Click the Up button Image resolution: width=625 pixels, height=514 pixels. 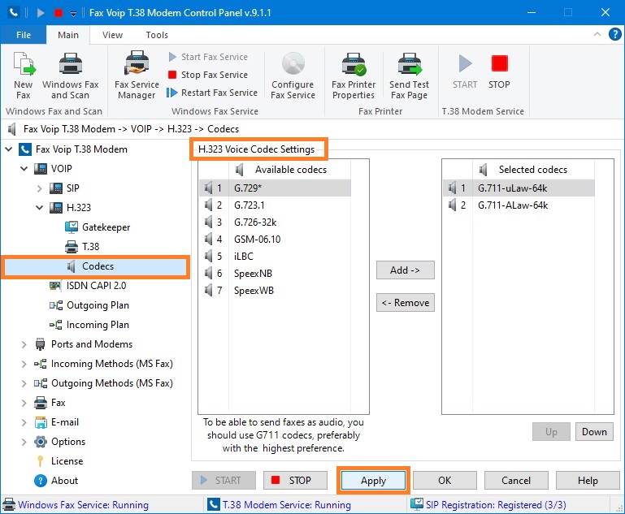[551, 432]
